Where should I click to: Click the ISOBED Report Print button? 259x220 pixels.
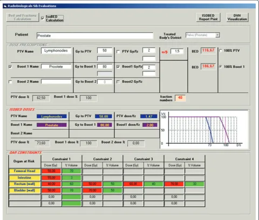tap(208, 17)
